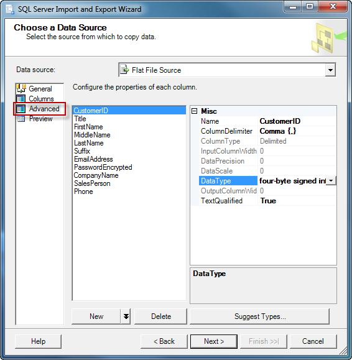Click the New column button
Screen dimensions: 352x360
96,316
